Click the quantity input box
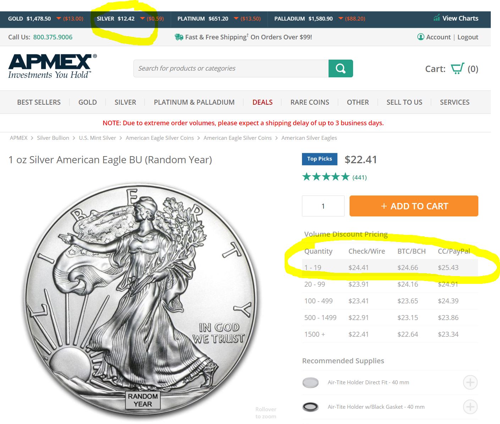The height and width of the screenshot is (424, 500). click(x=323, y=206)
